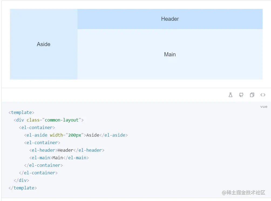Click the nested opening el-container tag
271x201 pixels.
pos(42,143)
